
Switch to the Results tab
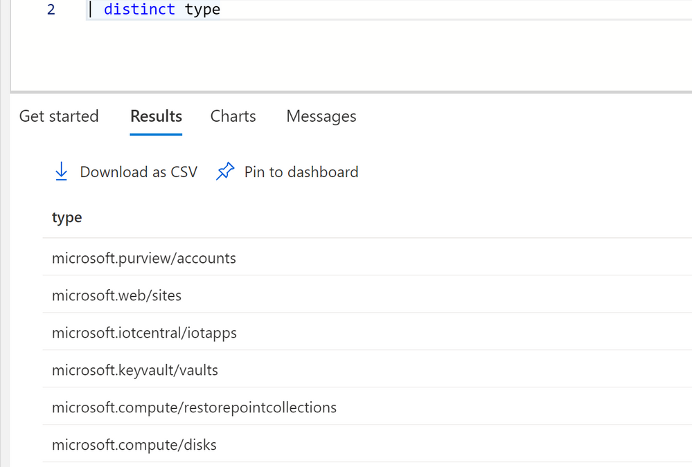[157, 116]
